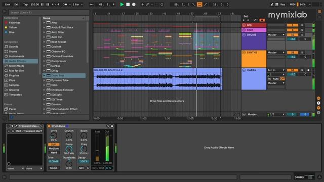The width and height of the screenshot is (324, 182).
Task: Click the Link button
Action: click(8, 5)
